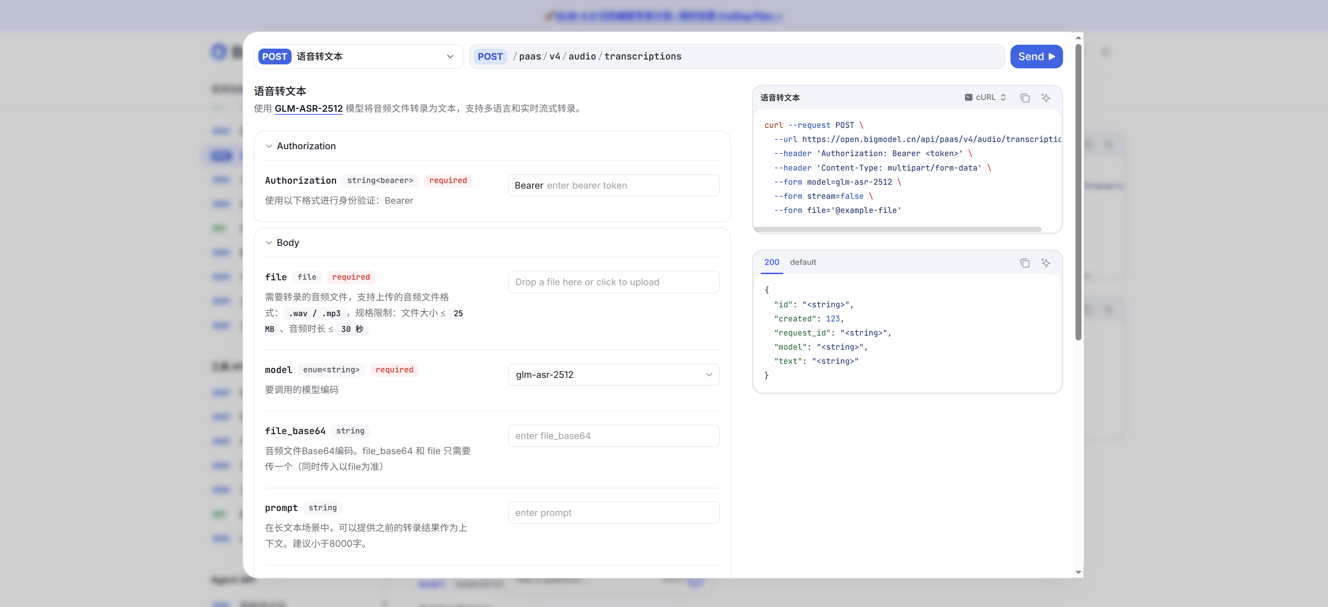Click terminal icon next to cURL label

tap(968, 97)
